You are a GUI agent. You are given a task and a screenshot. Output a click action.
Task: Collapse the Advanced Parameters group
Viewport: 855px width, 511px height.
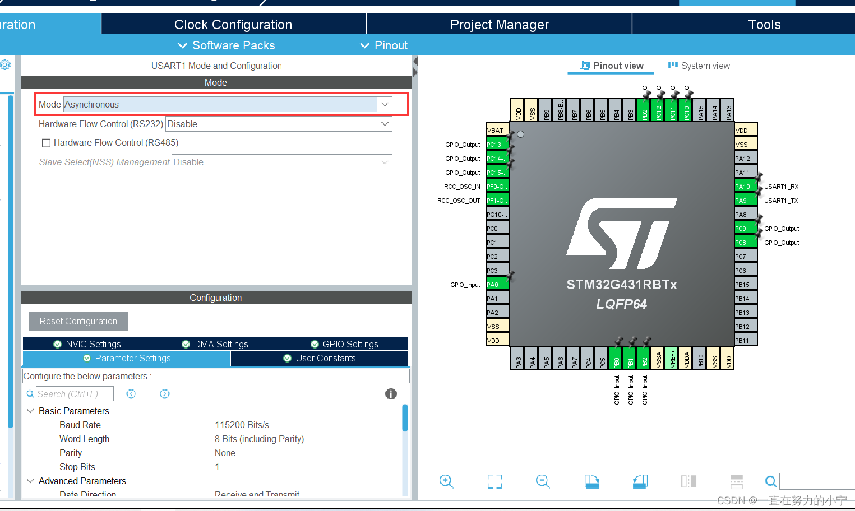(x=30, y=481)
